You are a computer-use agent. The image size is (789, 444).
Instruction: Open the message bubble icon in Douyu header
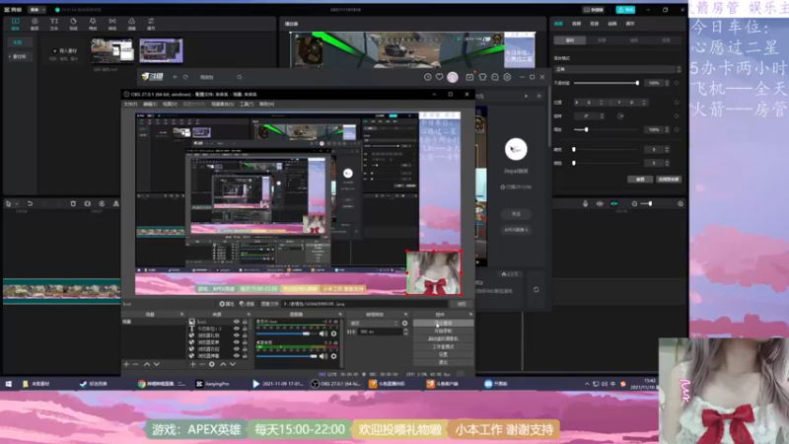click(x=495, y=77)
